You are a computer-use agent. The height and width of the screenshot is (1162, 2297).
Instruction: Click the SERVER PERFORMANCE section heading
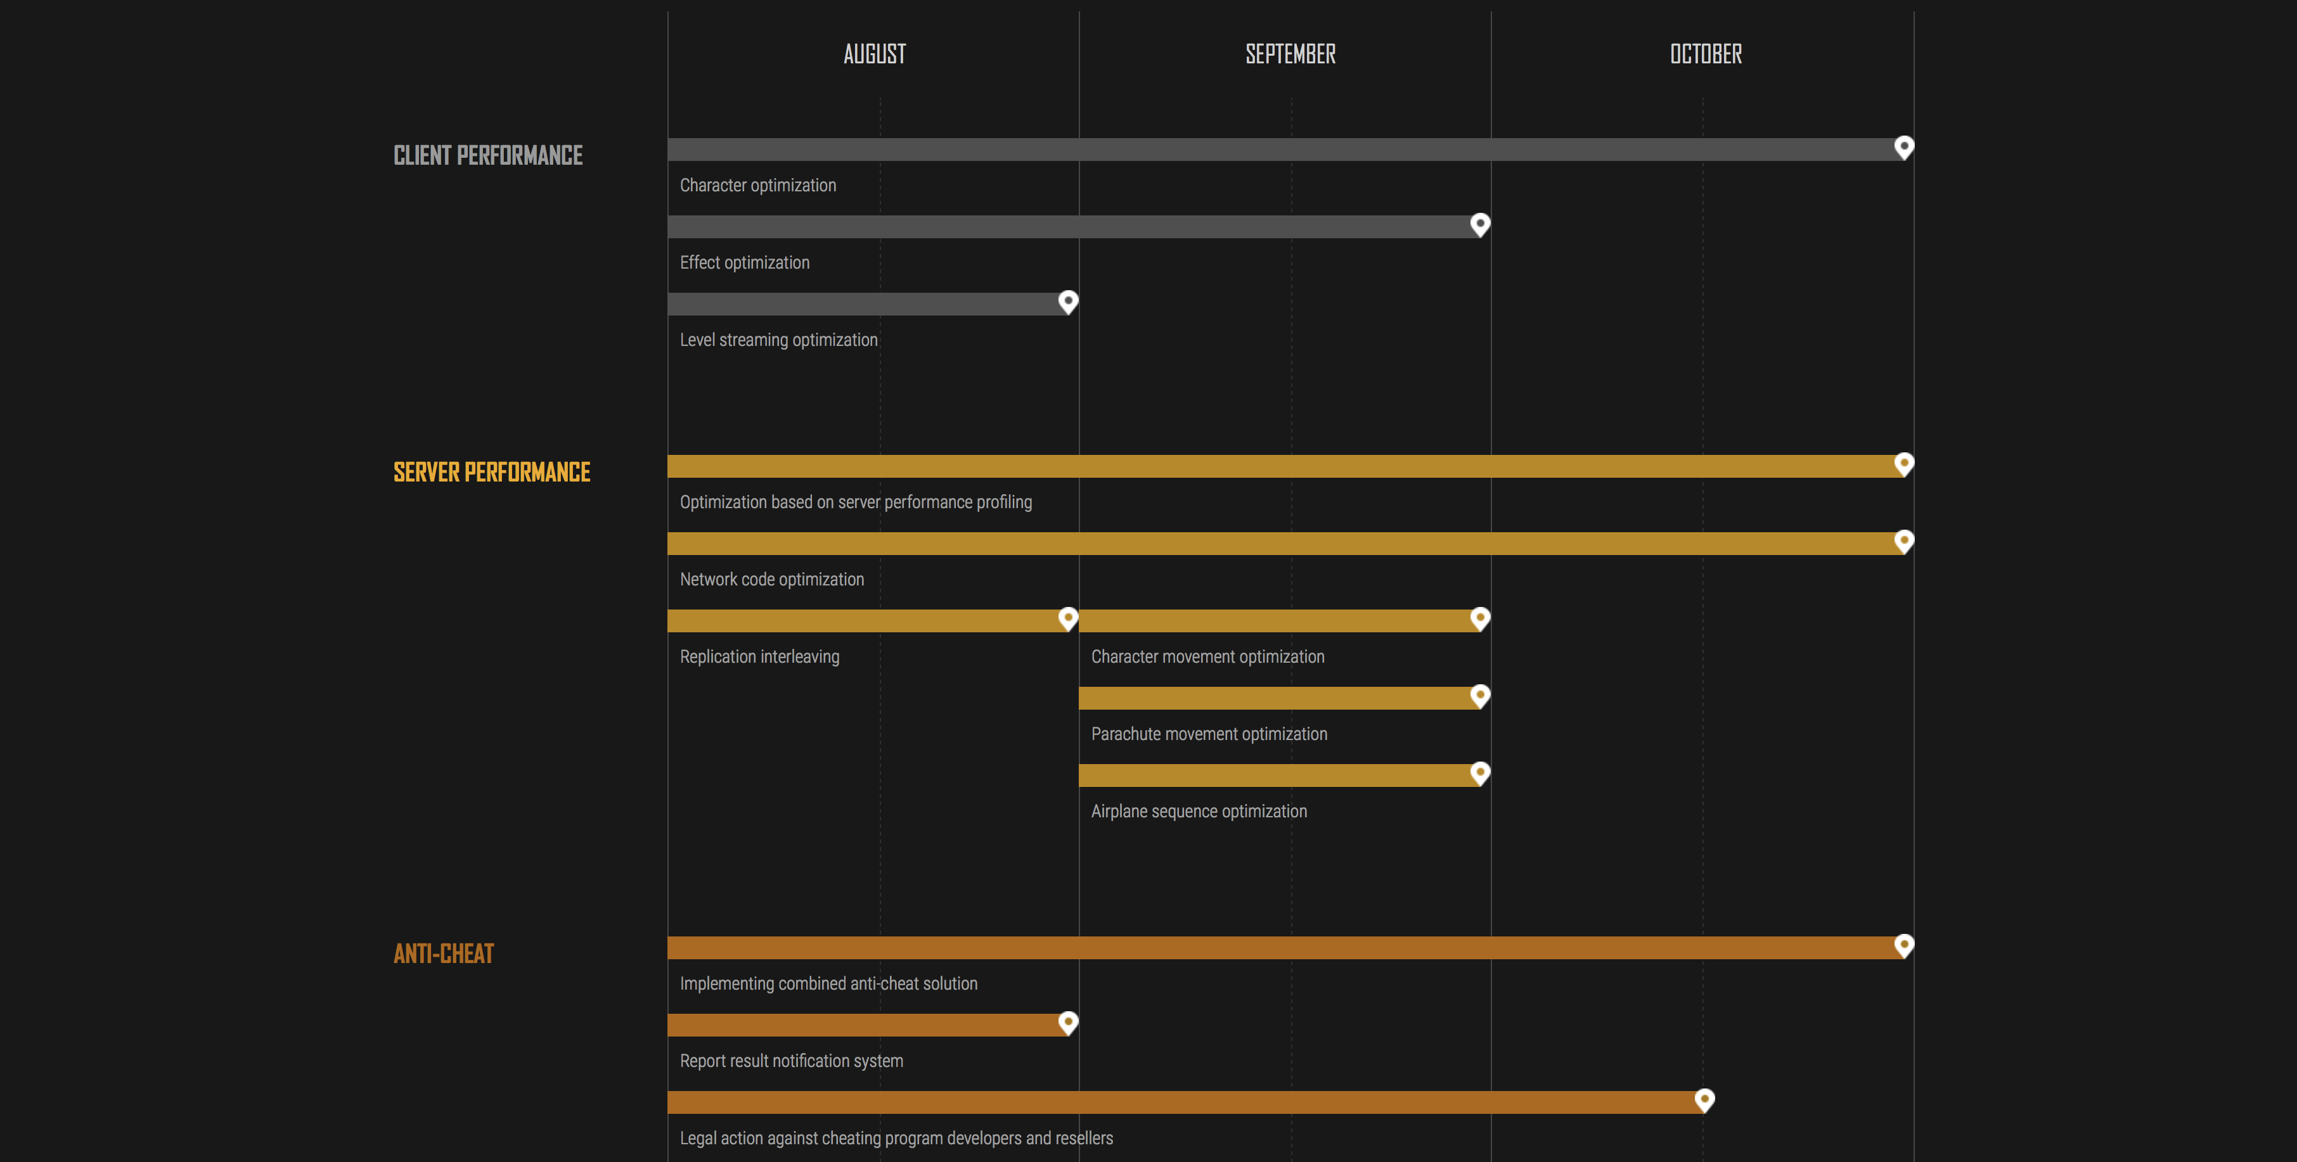tap(491, 472)
